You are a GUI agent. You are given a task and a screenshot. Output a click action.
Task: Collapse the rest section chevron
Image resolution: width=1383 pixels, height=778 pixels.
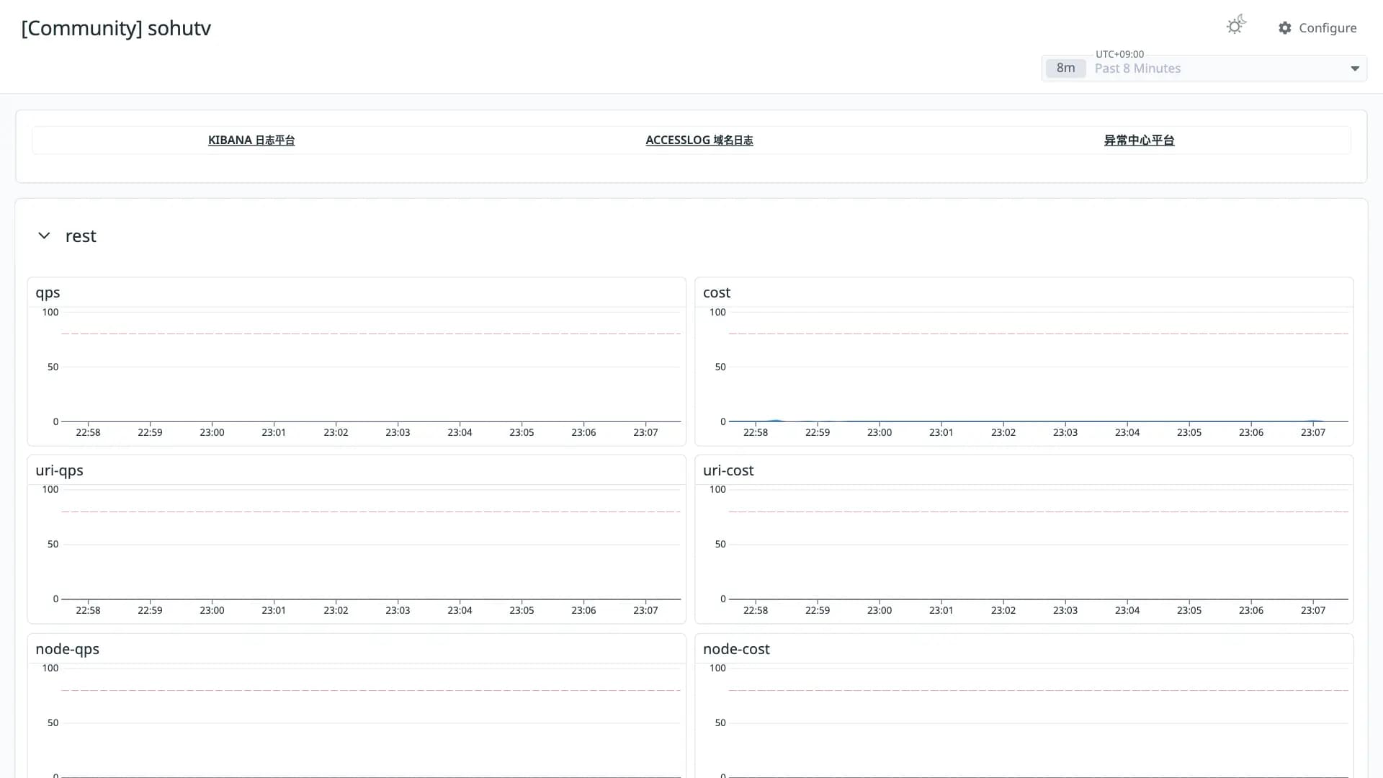[44, 236]
